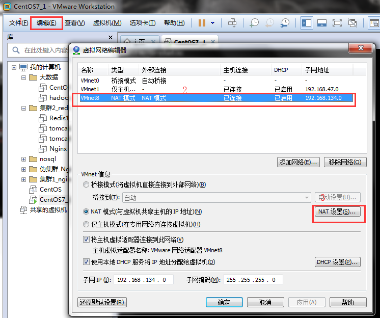Select the 桥接模式 radio button
Viewport: 380px width, 318px height.
click(86, 184)
